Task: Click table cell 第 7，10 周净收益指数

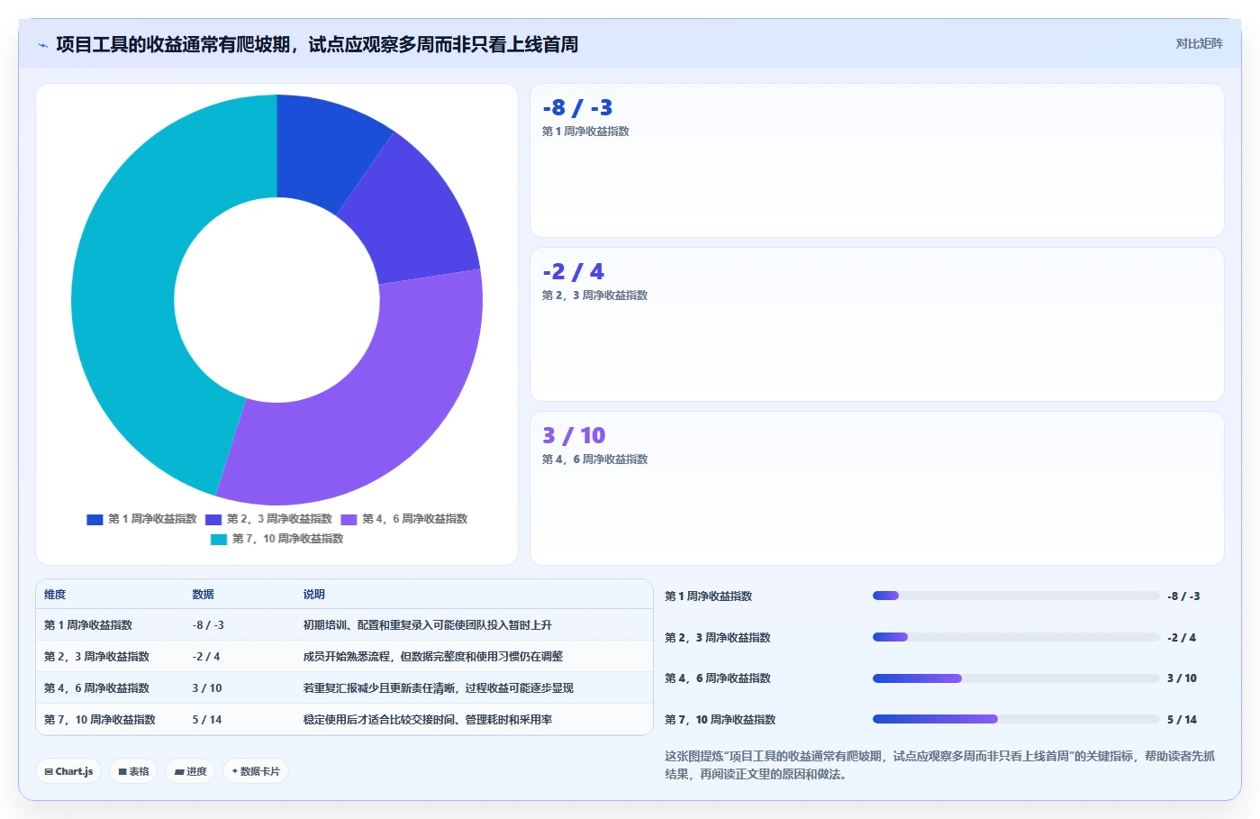Action: (100, 720)
